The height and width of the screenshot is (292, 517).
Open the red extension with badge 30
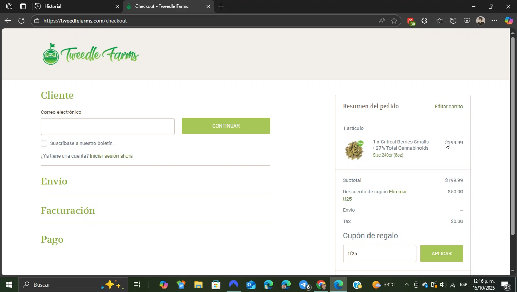point(411,21)
